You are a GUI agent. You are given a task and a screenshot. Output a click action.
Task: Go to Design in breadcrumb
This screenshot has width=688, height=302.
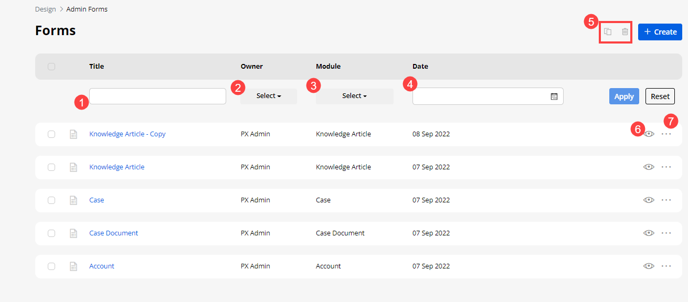click(46, 9)
